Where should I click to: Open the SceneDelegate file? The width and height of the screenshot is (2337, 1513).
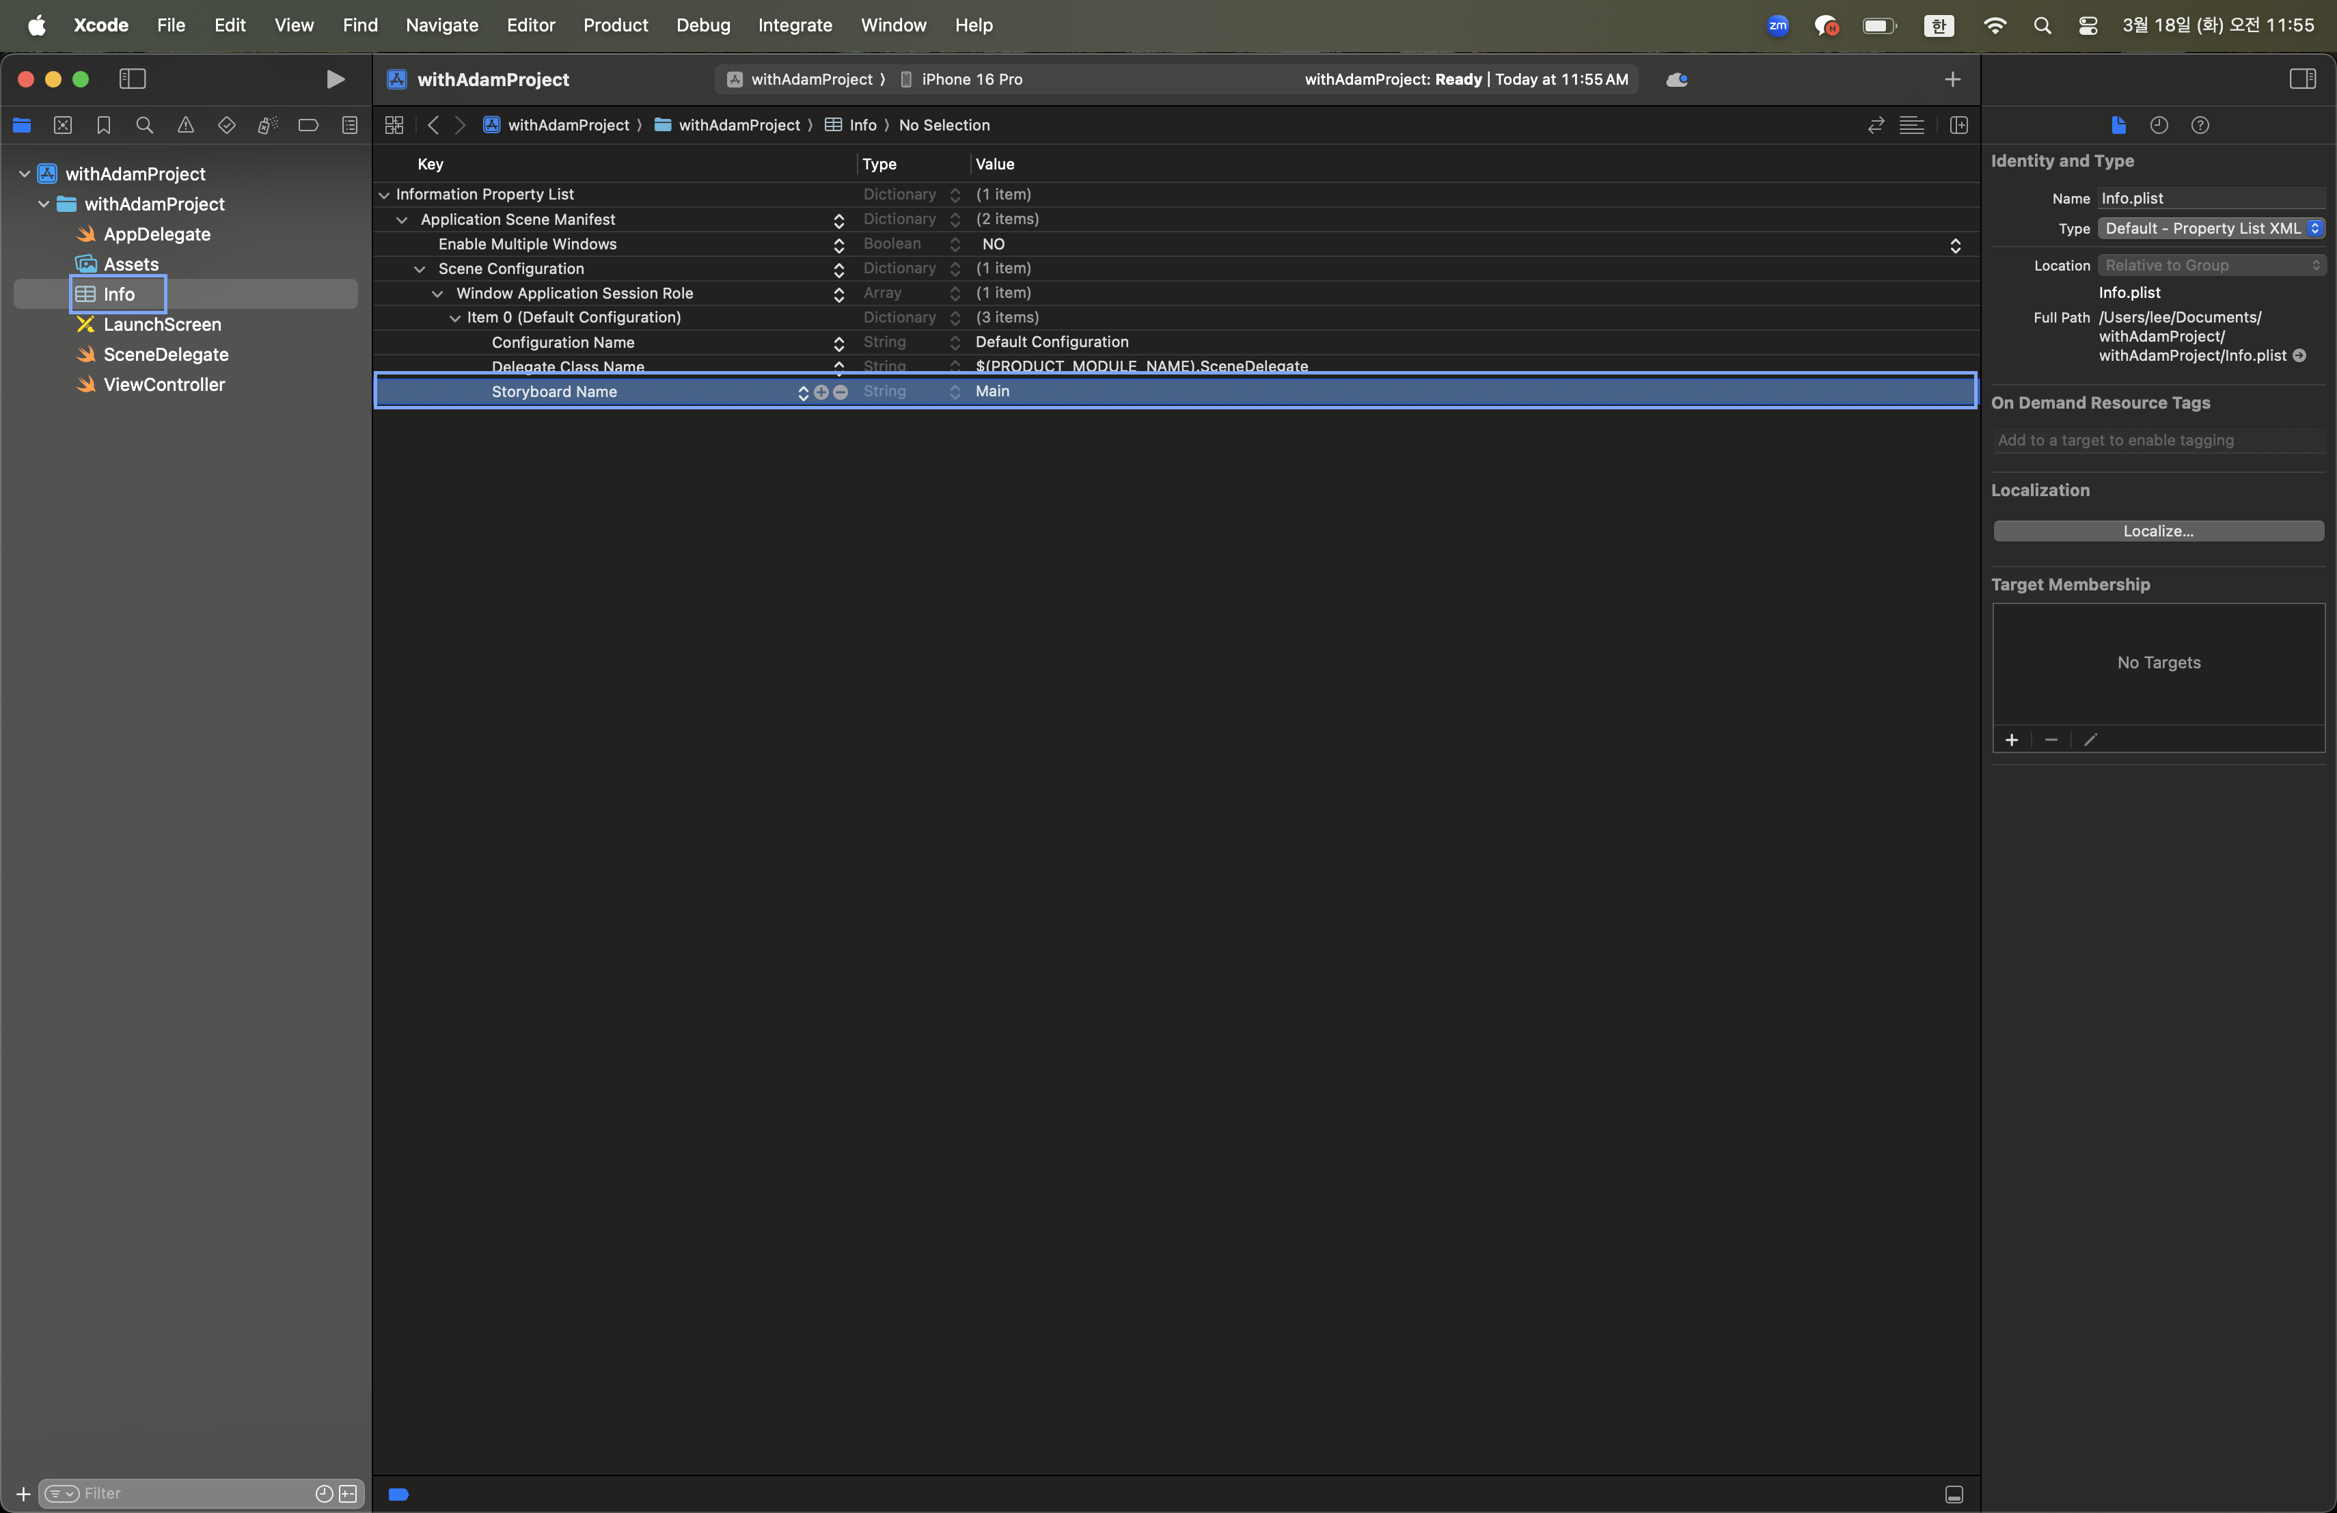[x=166, y=355]
